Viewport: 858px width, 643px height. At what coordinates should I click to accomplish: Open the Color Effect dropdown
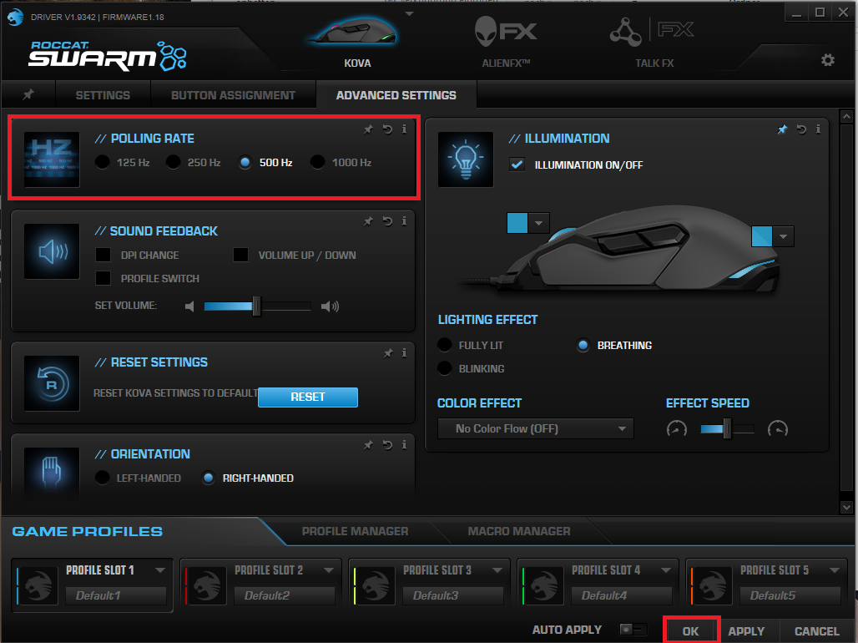click(x=536, y=428)
